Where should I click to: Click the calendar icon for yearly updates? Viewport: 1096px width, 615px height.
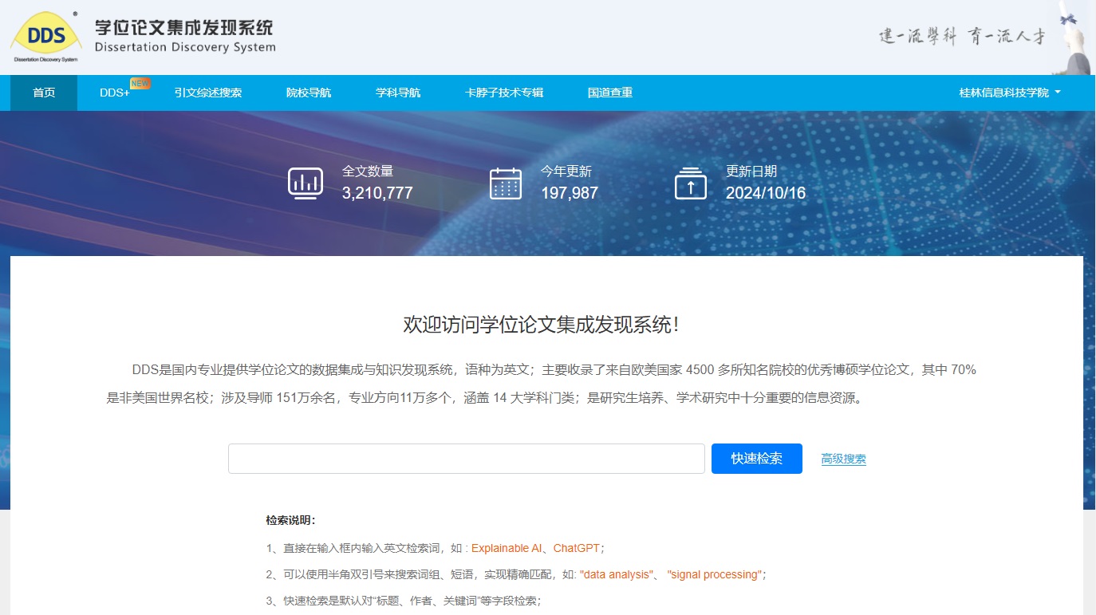(505, 183)
